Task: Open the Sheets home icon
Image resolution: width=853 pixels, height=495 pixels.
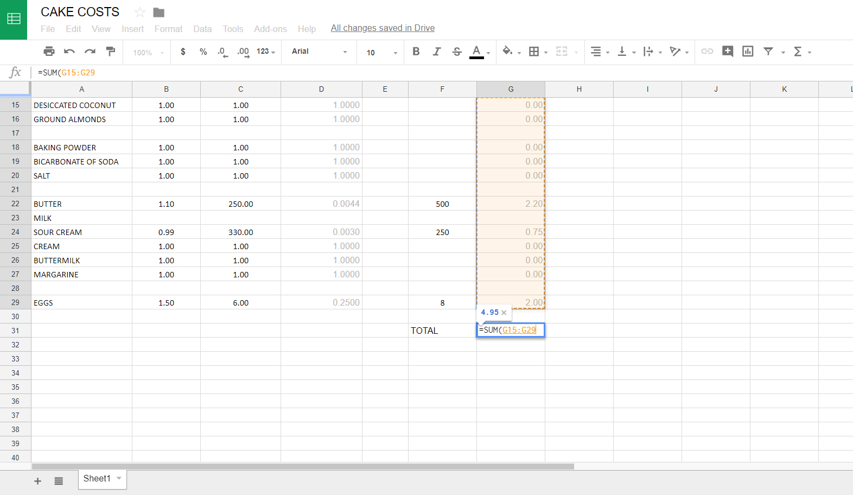Action: [14, 20]
